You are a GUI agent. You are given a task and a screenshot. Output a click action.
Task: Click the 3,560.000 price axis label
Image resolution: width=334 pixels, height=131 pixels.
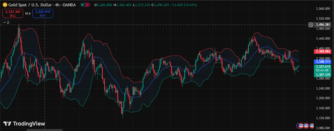tap(323, 9)
